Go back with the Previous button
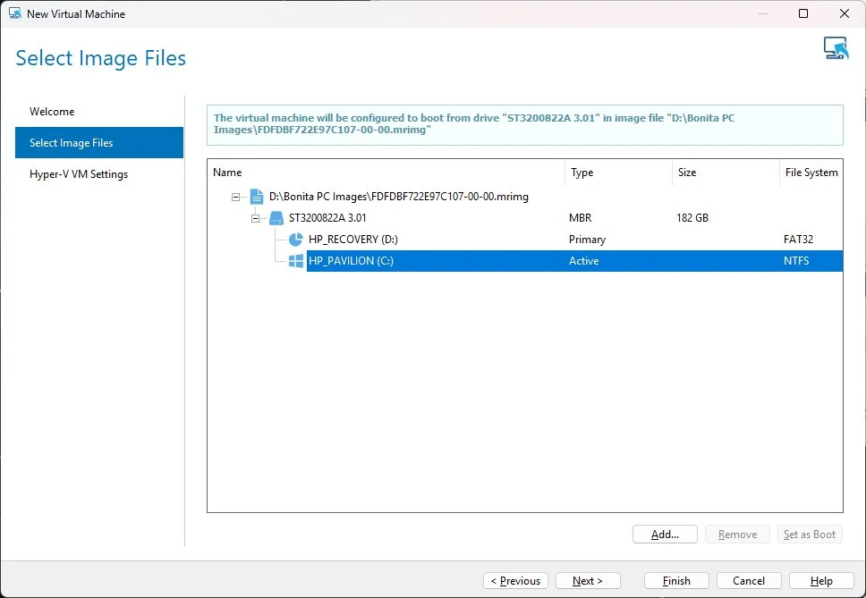866x598 pixels. coord(516,581)
